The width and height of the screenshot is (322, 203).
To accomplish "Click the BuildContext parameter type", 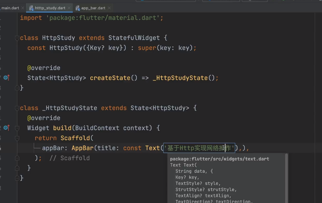I will [x=97, y=128].
